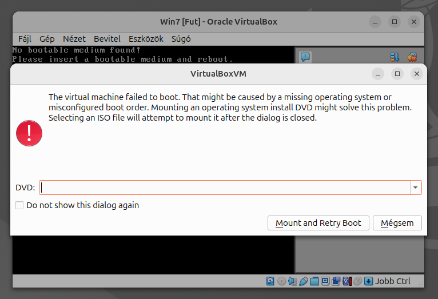
Task: Click the optical disk indicator in status bar
Action: (x=281, y=281)
